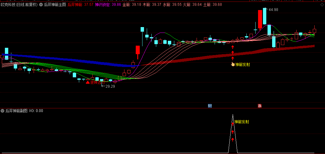Click the 神箭发射 label on the main chart
The image size is (325, 154).
tap(242, 65)
